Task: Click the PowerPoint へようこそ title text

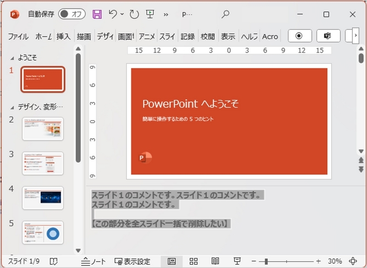Action: (x=190, y=104)
